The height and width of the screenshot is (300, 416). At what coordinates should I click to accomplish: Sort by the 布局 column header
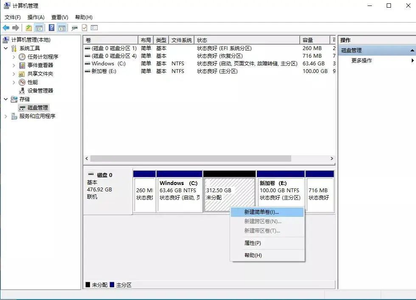[x=146, y=40]
